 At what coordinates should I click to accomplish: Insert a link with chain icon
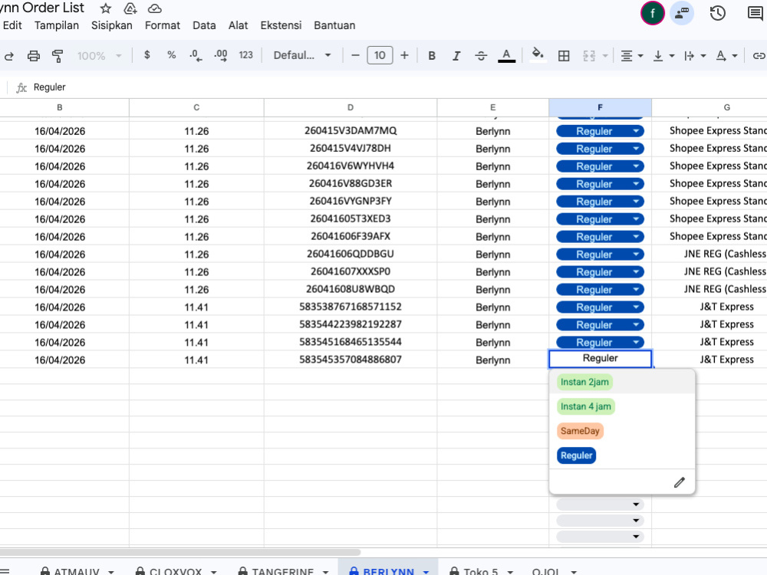759,56
